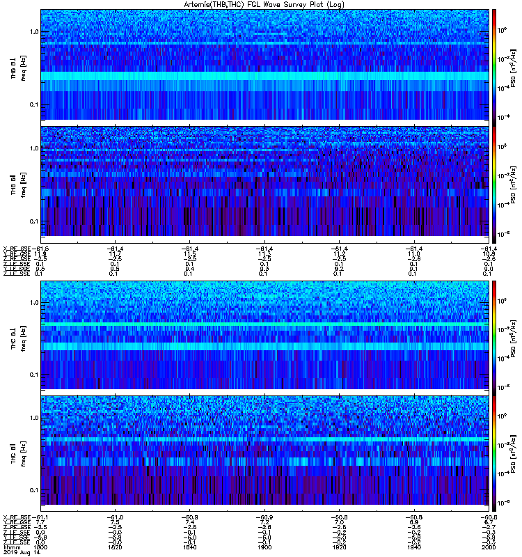Click the '1820' time tick label
This screenshot has width=522, height=557.
pos(115,547)
